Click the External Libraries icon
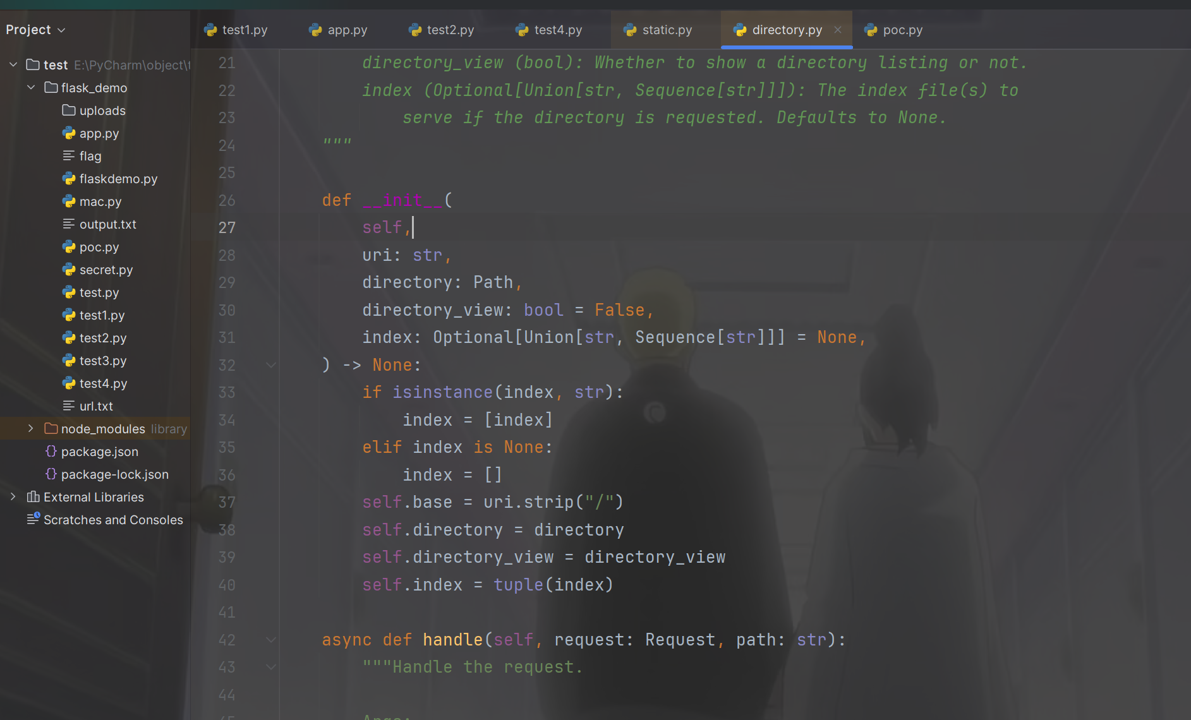This screenshot has width=1191, height=720. point(33,497)
